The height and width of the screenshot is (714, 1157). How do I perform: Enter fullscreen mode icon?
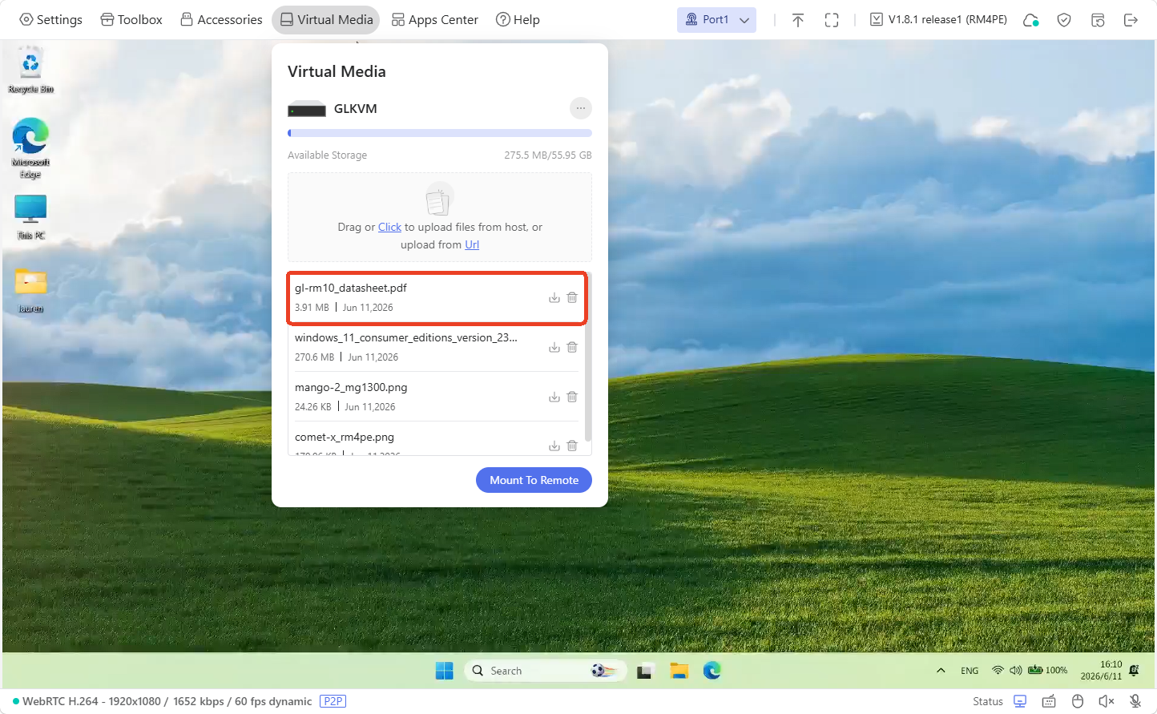coord(832,20)
